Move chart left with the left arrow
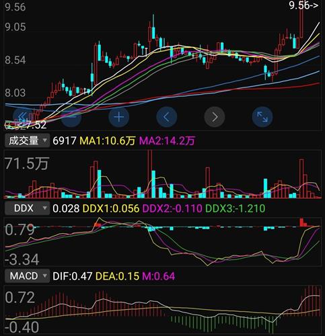325x336 pixels. pos(166,117)
